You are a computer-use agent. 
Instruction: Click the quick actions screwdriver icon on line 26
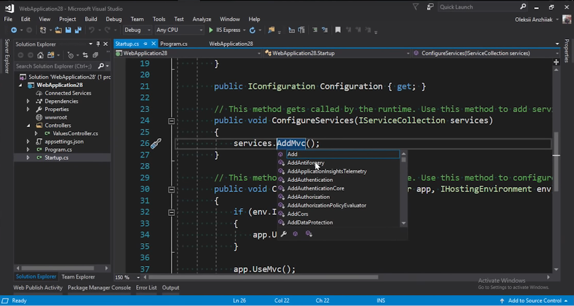[155, 144]
